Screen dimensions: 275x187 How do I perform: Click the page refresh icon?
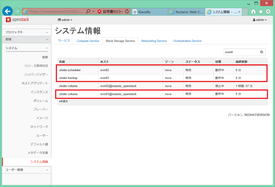[x=127, y=12]
